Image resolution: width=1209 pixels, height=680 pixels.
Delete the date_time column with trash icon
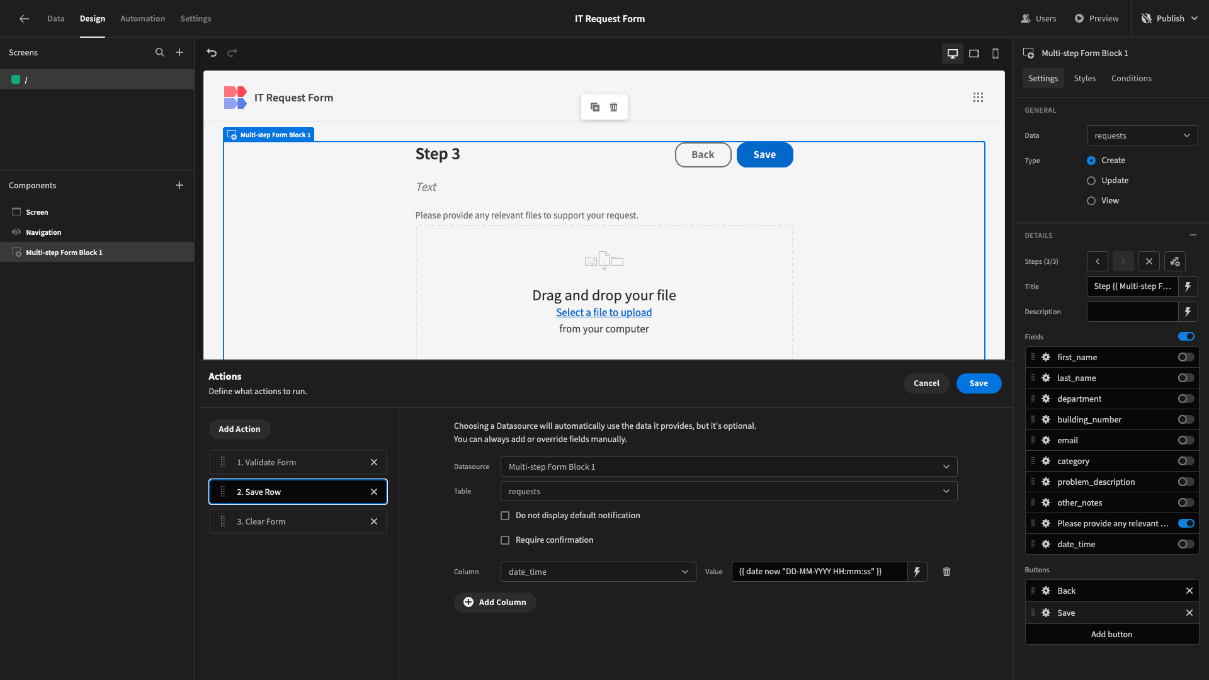(946, 572)
